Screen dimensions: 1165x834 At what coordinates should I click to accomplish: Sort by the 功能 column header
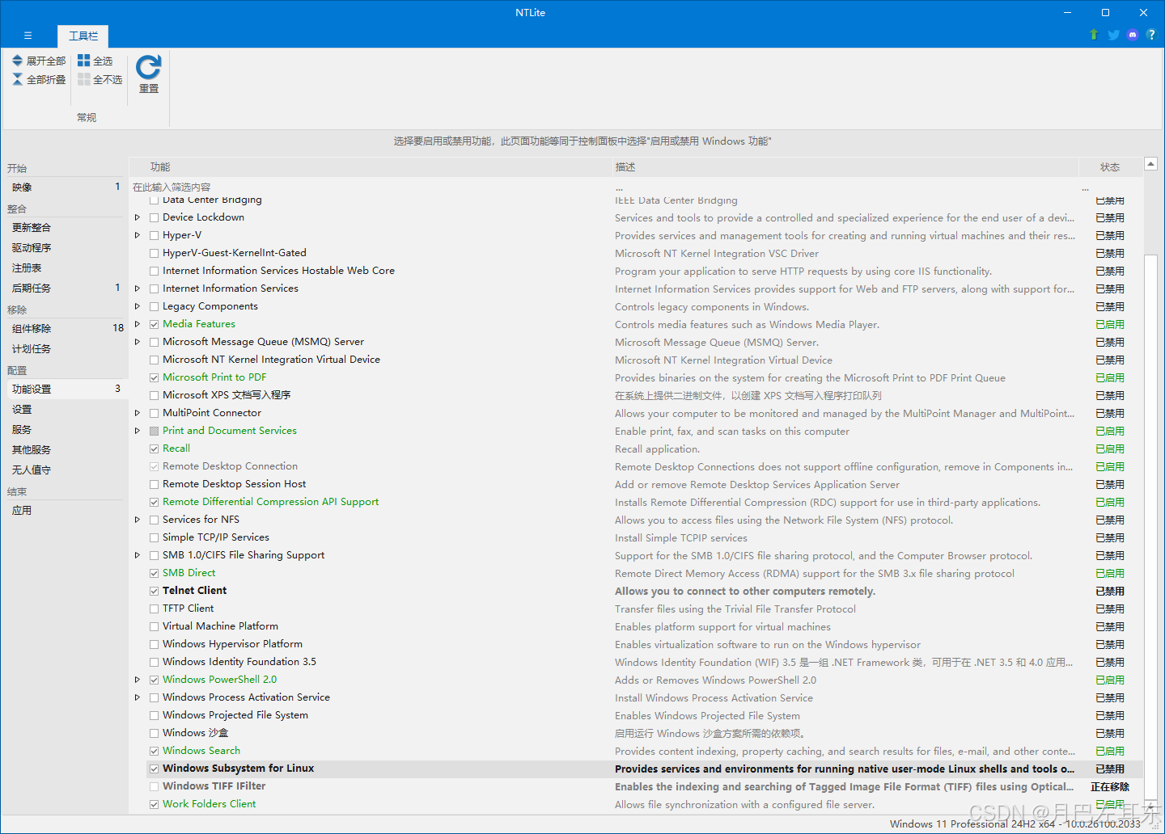tap(371, 167)
